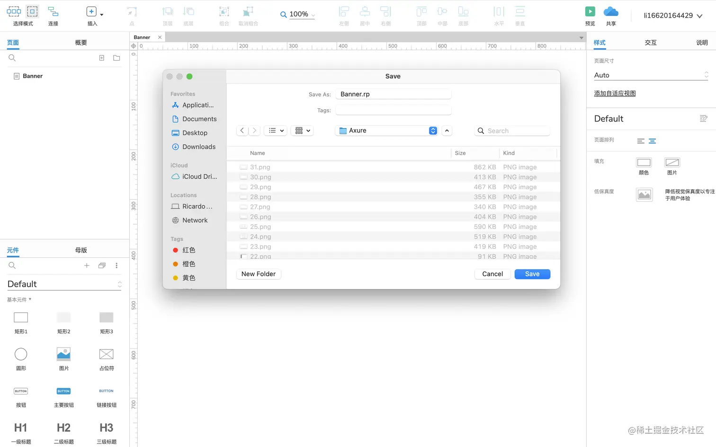Open the Default library dropdown
The height and width of the screenshot is (447, 716).
click(64, 284)
